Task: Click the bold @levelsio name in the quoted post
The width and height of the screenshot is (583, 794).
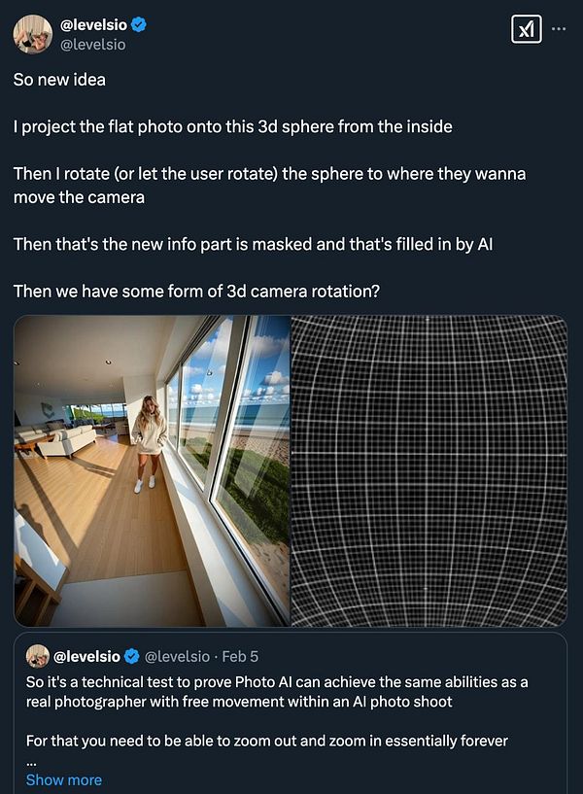Action: point(87,655)
